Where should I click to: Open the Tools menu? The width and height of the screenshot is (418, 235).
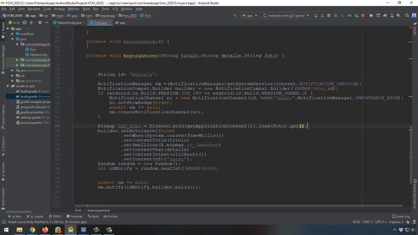click(x=105, y=9)
